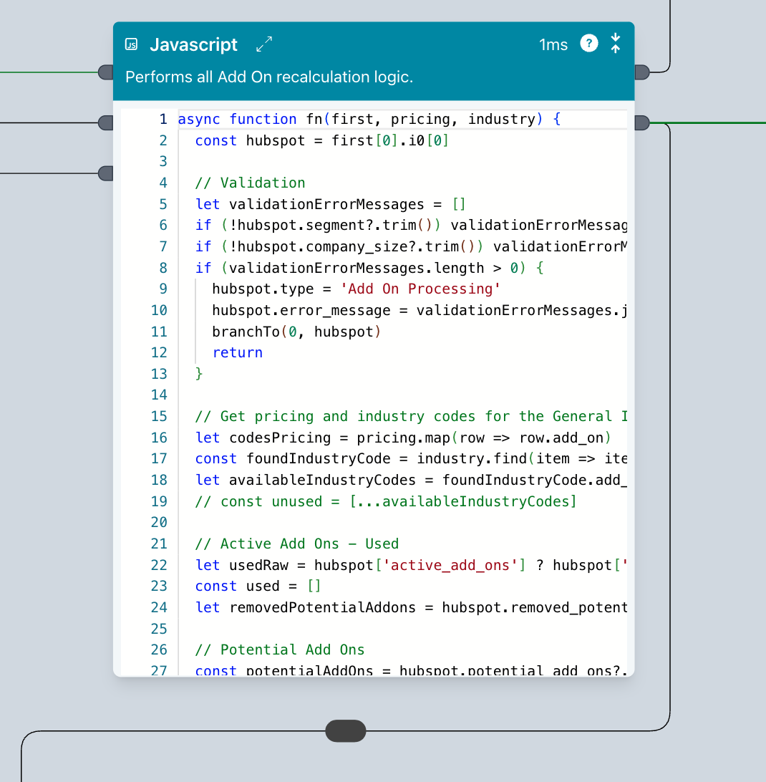
Task: Click the 'Add On Processing' string literal
Action: click(x=420, y=289)
